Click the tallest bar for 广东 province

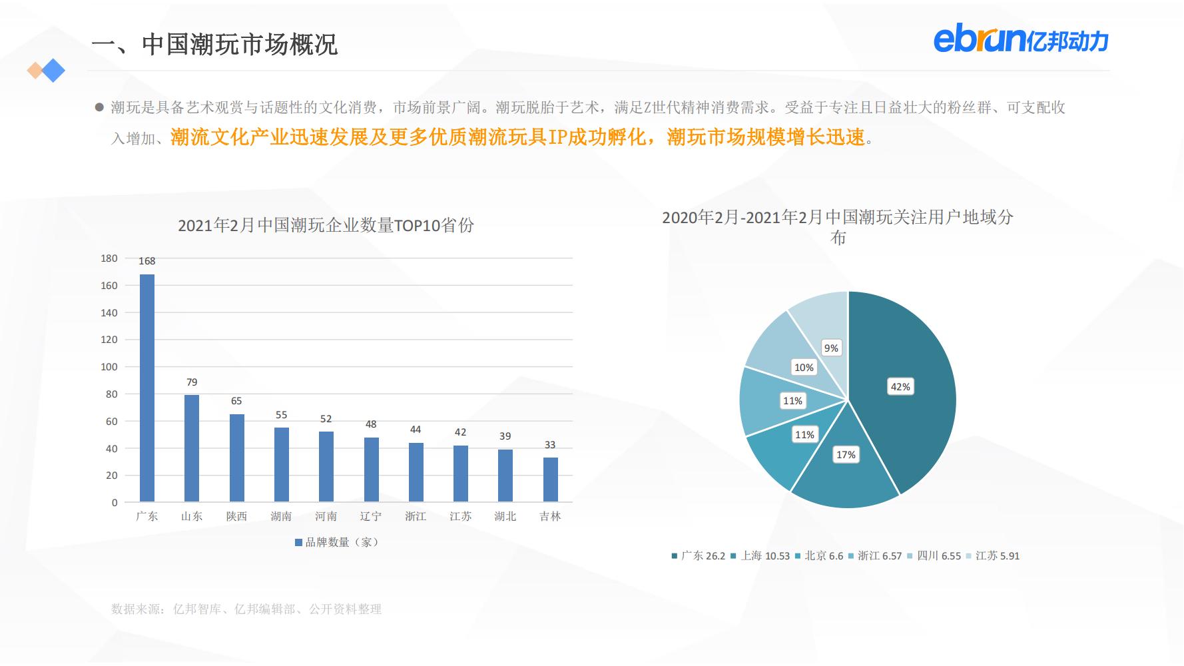[x=147, y=386]
